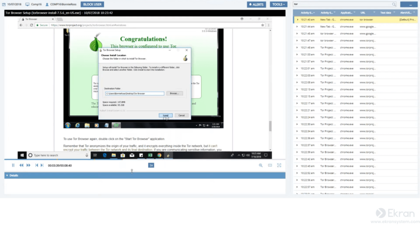Open URL column filter dropdown
This screenshot has width=420, height=234.
click(374, 13)
